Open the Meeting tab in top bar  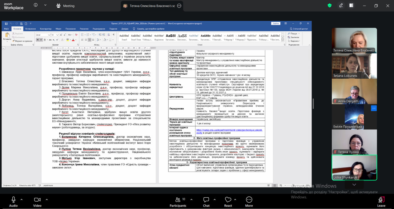point(66,6)
